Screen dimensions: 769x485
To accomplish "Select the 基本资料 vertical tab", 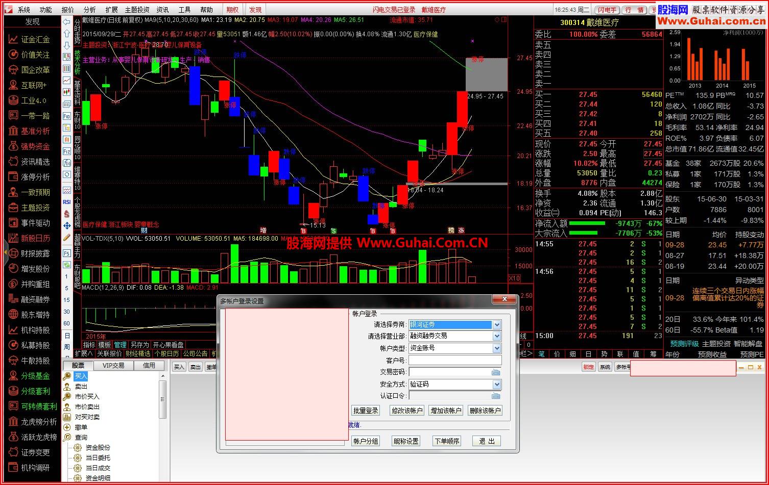I will (x=77, y=92).
